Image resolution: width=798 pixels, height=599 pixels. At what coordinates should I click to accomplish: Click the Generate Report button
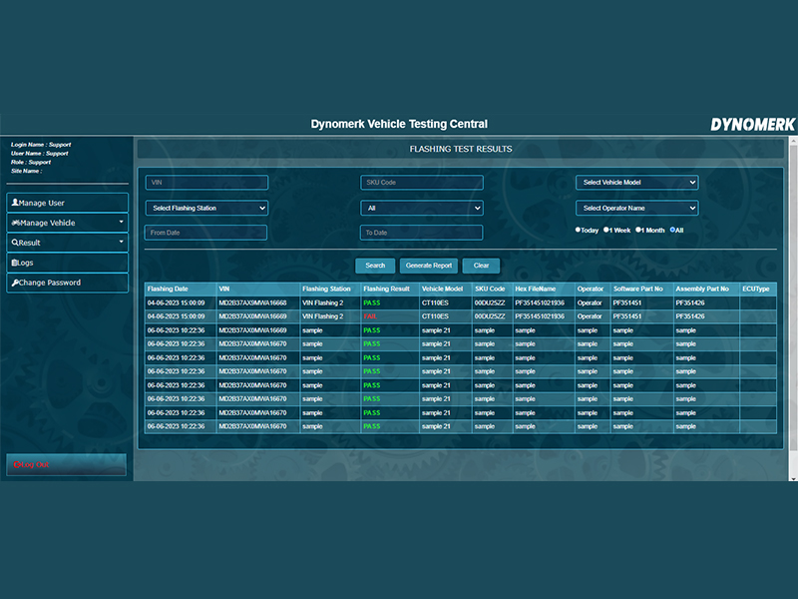click(428, 266)
